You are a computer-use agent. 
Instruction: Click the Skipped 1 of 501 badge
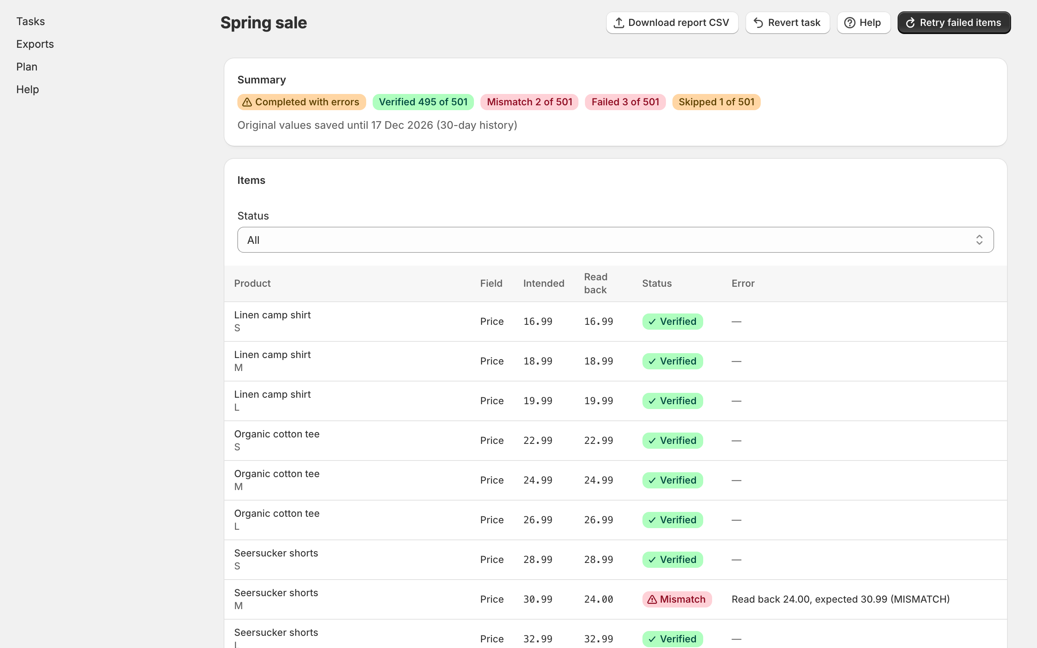[x=716, y=102]
